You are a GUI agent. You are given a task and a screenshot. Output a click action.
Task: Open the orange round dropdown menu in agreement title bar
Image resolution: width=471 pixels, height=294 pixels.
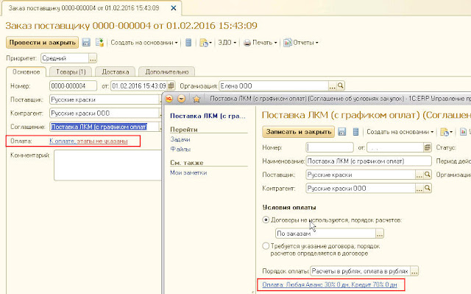(x=182, y=99)
